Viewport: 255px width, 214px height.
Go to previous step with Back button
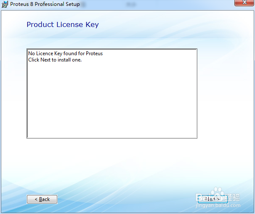tap(42, 199)
